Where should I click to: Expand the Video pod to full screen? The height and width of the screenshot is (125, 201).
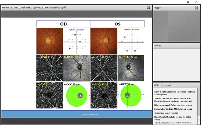[197, 8]
